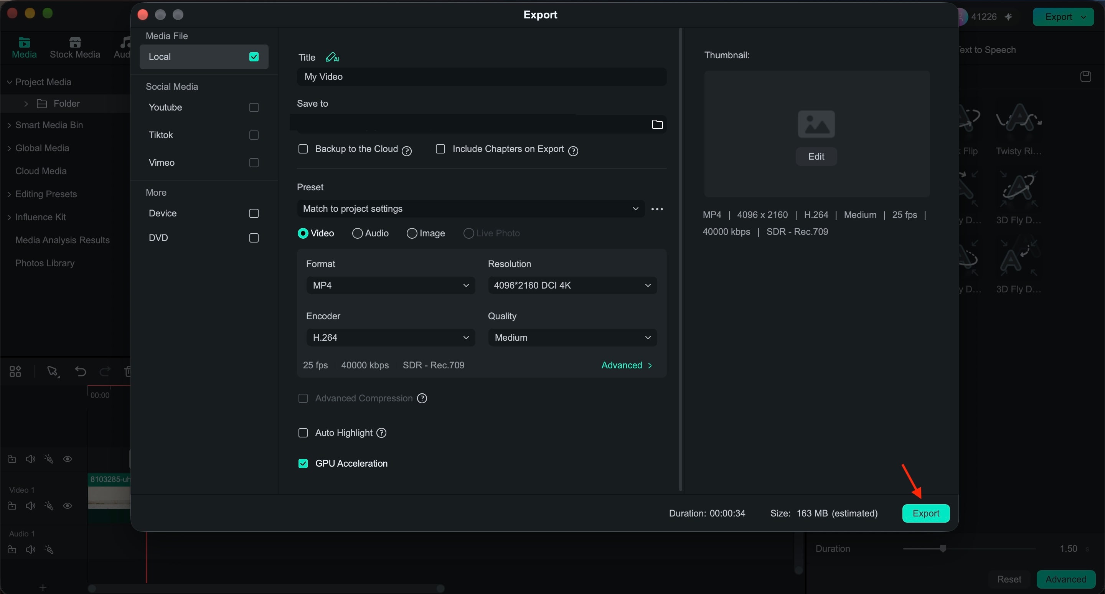1105x594 pixels.
Task: Expand the Project Media tree item
Action: click(9, 82)
